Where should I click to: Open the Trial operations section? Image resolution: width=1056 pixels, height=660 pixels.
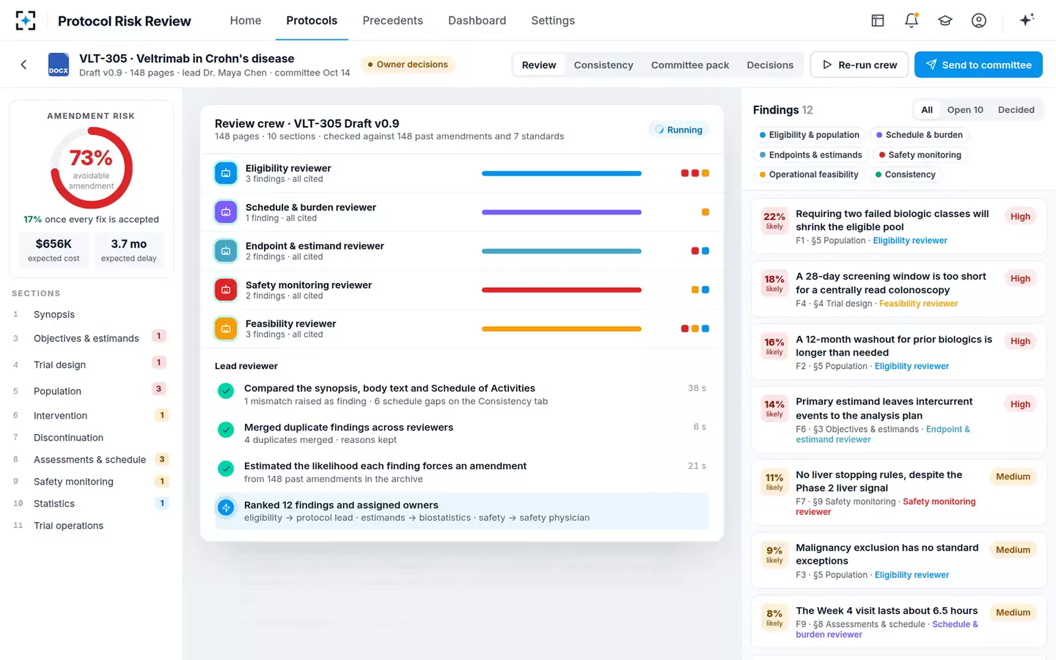[x=91, y=526]
